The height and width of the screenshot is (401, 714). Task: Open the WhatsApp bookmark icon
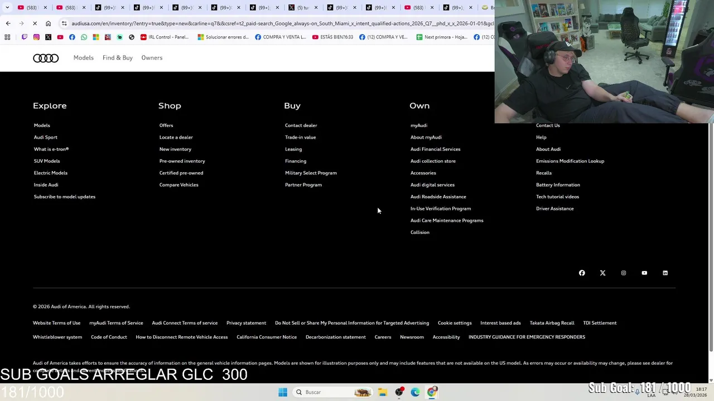coord(84,37)
